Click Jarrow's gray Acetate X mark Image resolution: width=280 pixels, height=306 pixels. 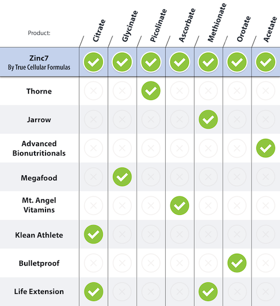click(x=266, y=119)
